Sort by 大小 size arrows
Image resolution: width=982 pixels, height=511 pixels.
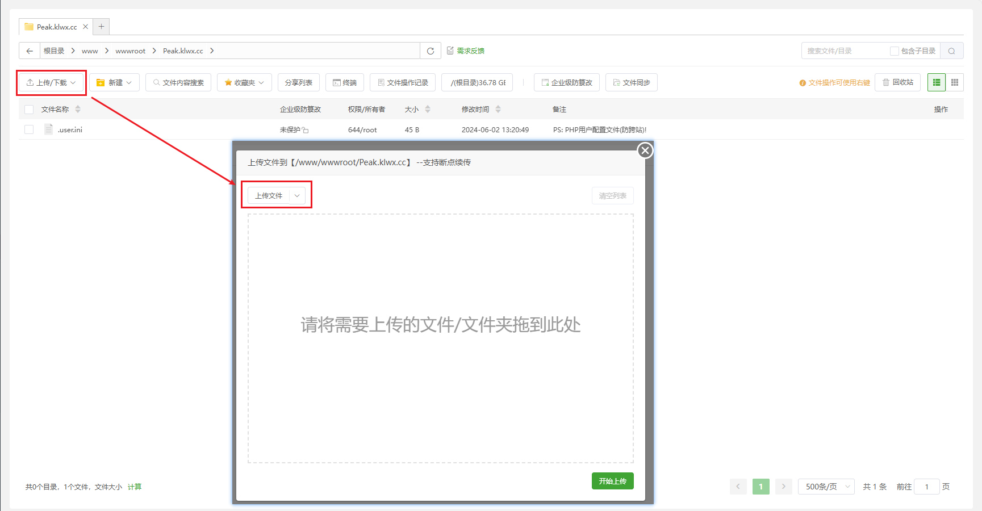(428, 109)
